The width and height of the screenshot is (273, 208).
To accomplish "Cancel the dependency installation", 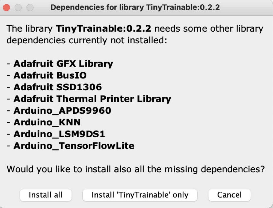I will [229, 195].
